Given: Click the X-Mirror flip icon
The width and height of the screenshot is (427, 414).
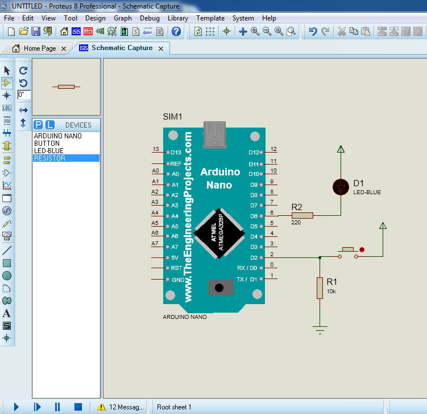Looking at the screenshot, I should (x=23, y=110).
